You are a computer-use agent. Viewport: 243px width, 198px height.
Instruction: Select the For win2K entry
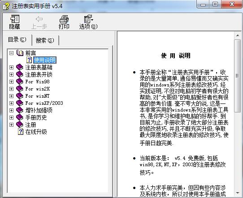tap(38, 89)
